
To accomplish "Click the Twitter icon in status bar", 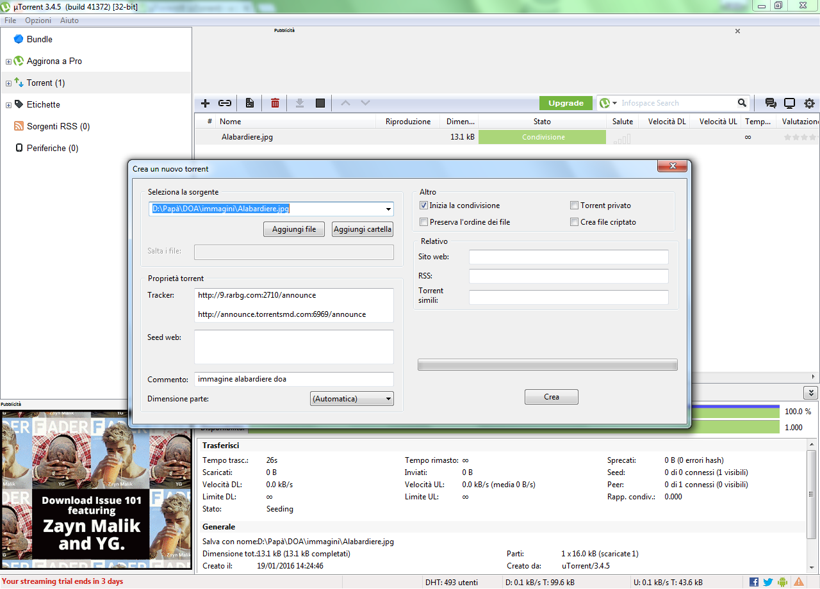I will point(767,582).
